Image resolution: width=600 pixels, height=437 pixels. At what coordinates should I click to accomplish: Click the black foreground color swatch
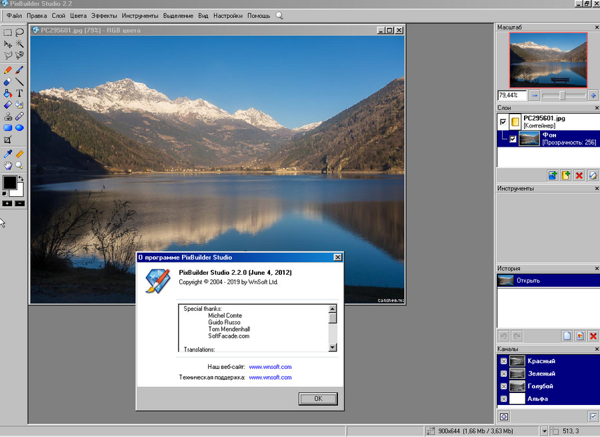[9, 183]
